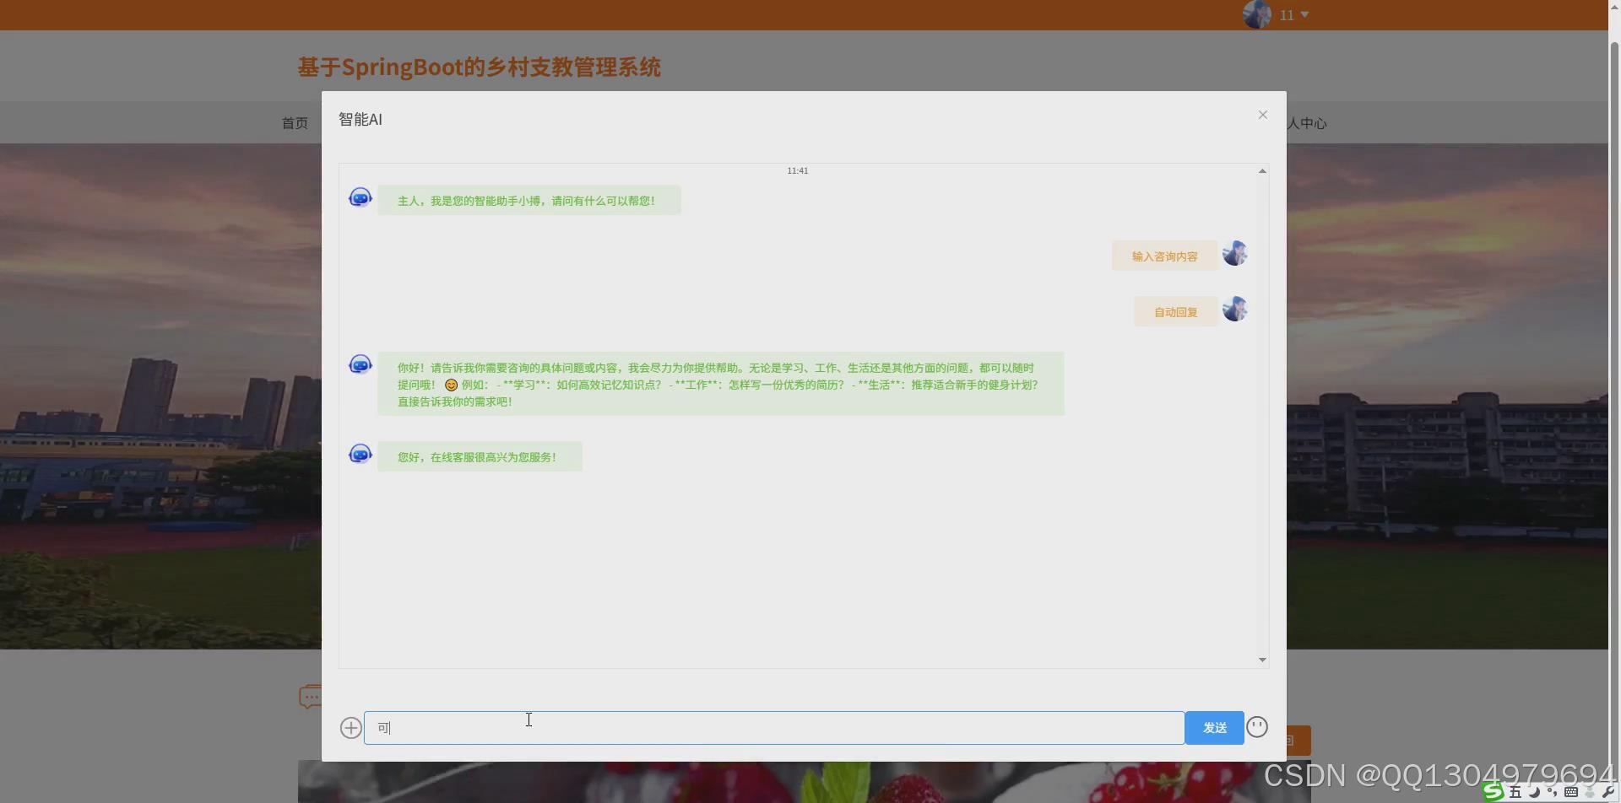Click robot icon beside the online service message
1621x803 pixels.
tap(361, 453)
